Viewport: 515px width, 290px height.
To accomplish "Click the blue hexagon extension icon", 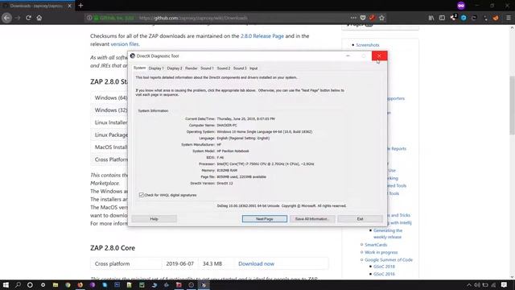I will (x=463, y=18).
